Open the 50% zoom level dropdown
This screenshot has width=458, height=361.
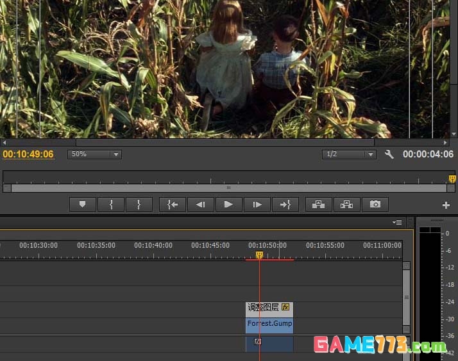94,154
